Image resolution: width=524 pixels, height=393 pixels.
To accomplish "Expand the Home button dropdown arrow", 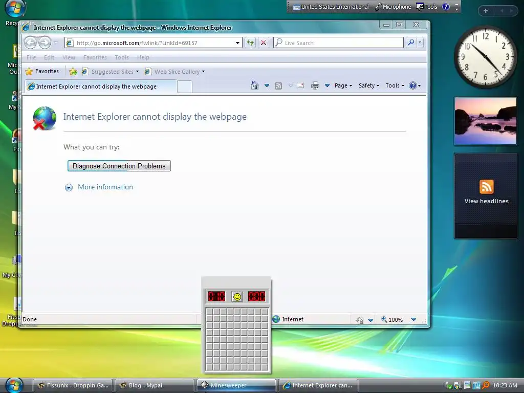I will (267, 85).
